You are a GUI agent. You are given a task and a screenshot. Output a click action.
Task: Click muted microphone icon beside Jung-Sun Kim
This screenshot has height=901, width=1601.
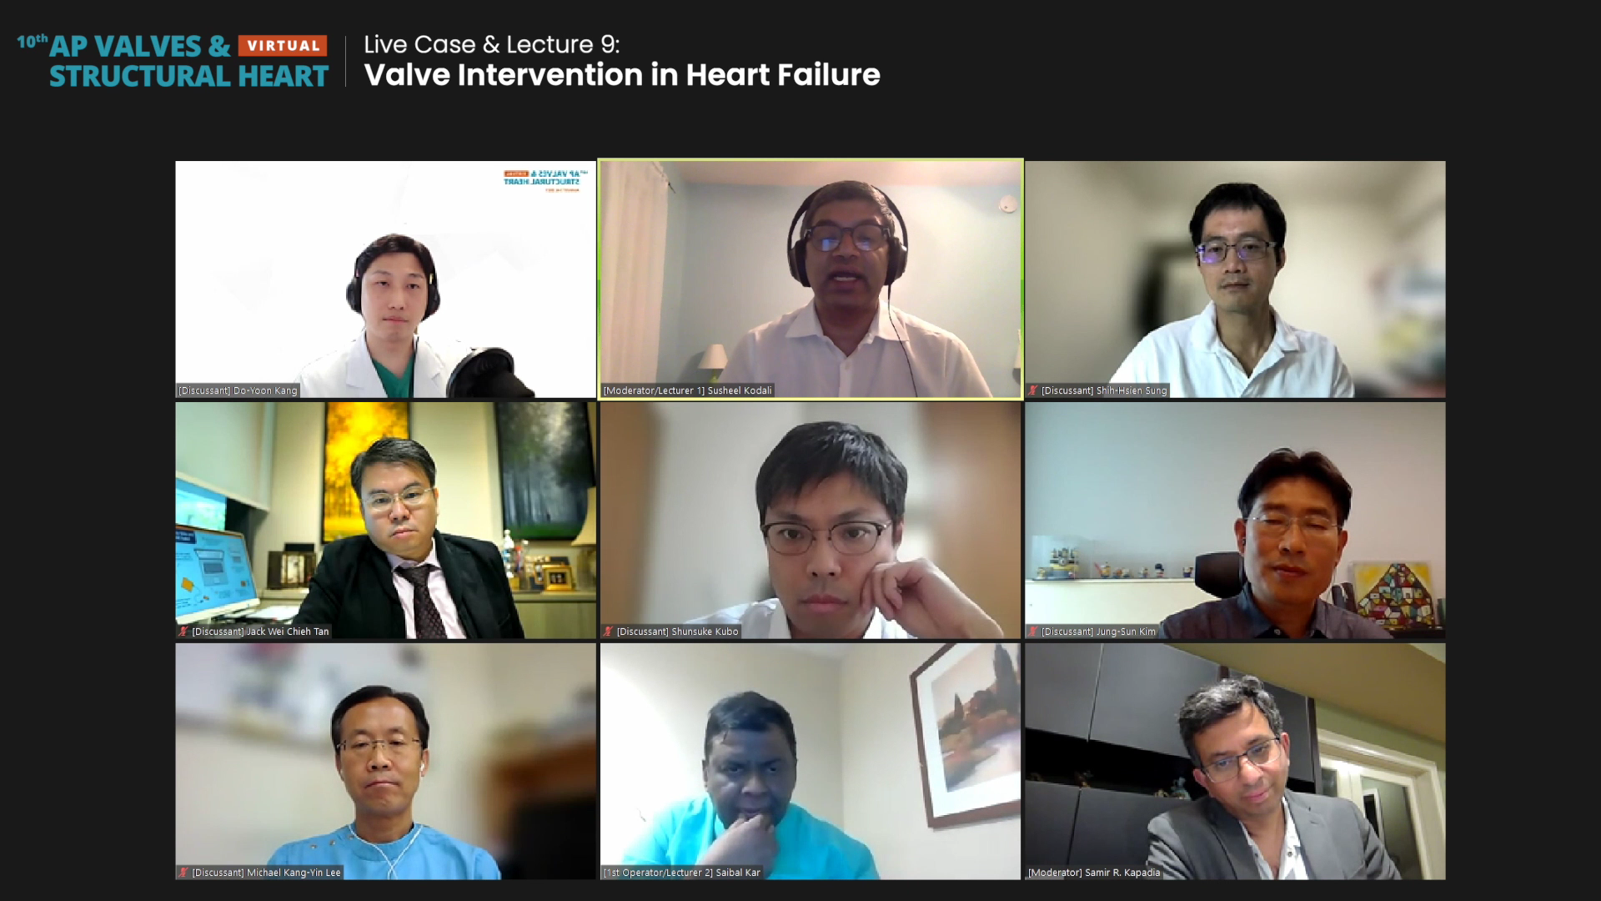pyautogui.click(x=1033, y=632)
